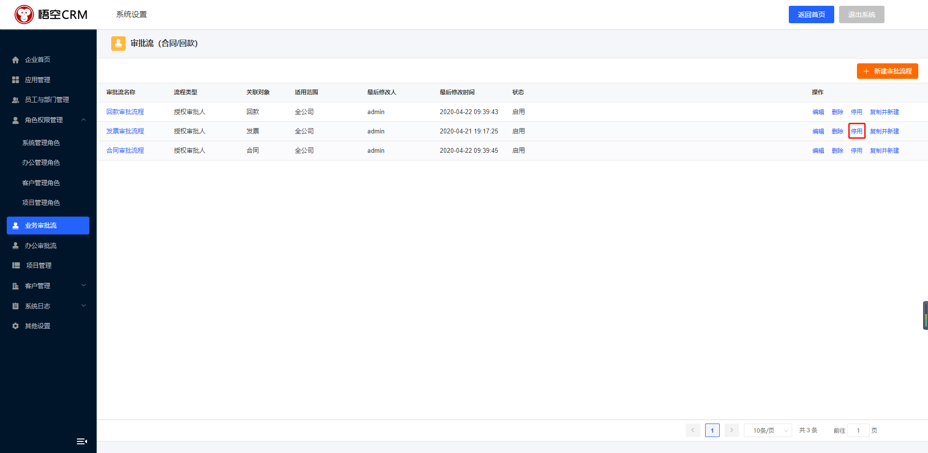Click the 共 3 条 total count

point(808,430)
